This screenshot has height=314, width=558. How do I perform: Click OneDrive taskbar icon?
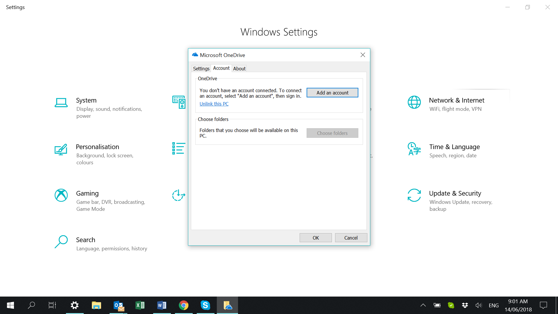click(x=227, y=305)
